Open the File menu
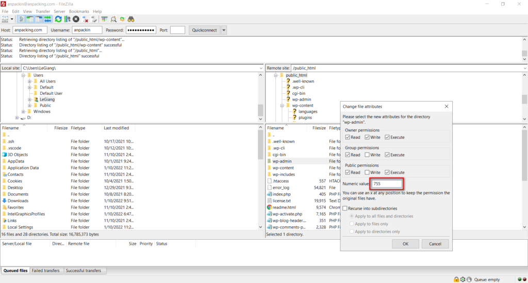528x283 pixels. coord(5,11)
